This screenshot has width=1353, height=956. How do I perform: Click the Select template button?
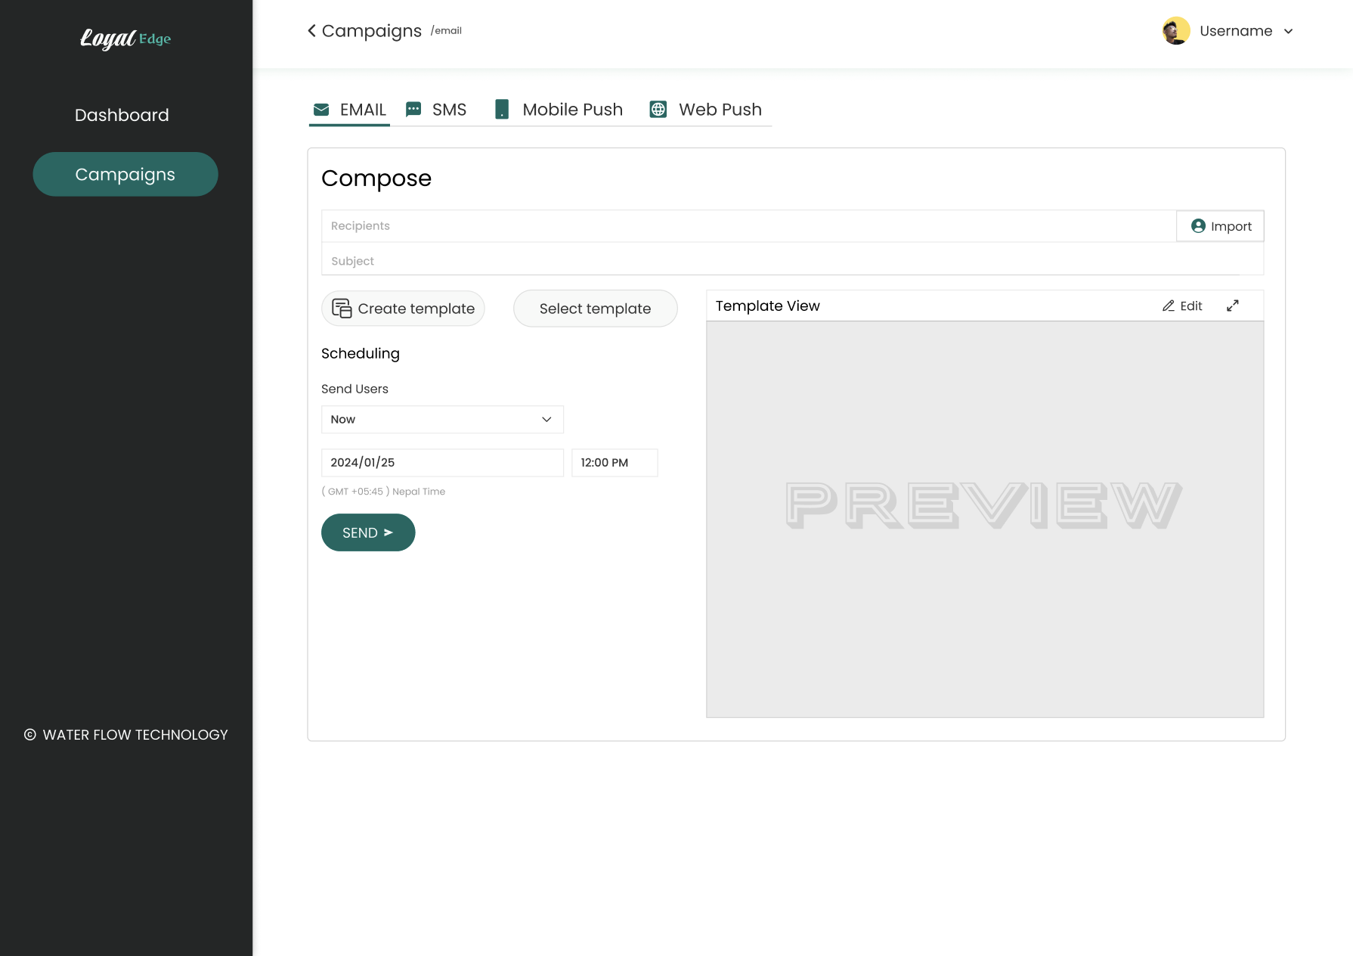click(595, 309)
